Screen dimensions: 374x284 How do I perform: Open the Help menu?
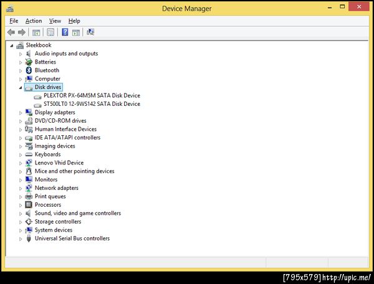[74, 21]
